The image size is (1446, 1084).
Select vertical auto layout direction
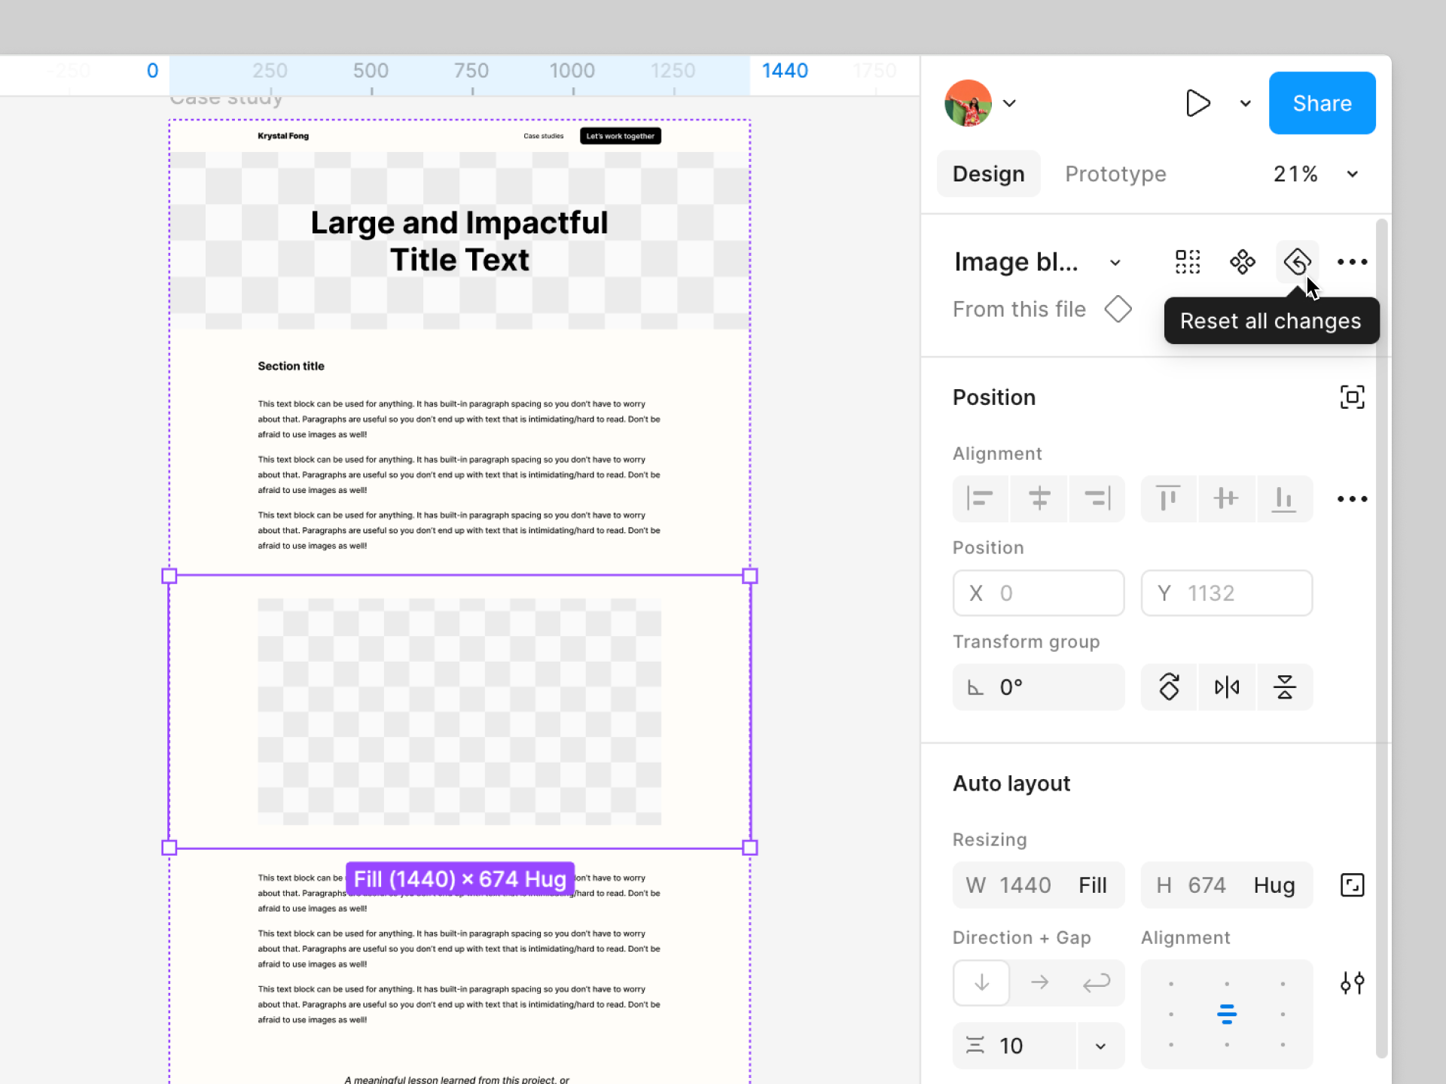[981, 983]
